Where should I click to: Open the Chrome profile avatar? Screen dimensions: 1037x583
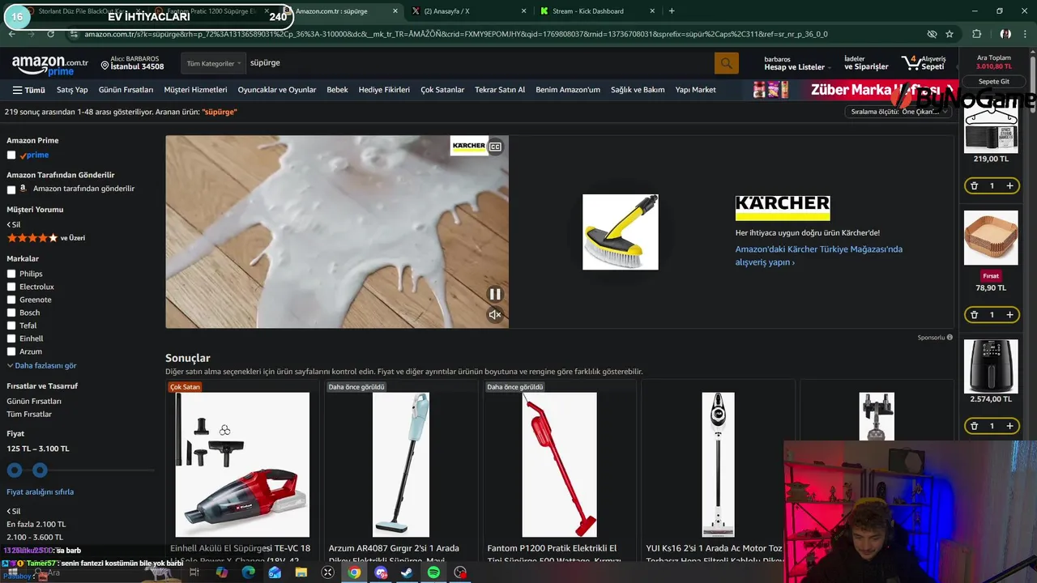pos(1005,34)
